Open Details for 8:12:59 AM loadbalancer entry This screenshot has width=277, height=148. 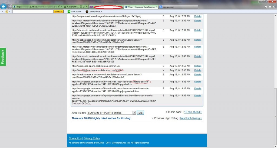point(198,75)
